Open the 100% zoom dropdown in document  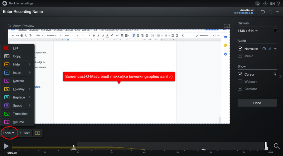pyautogui.click(x=39, y=35)
